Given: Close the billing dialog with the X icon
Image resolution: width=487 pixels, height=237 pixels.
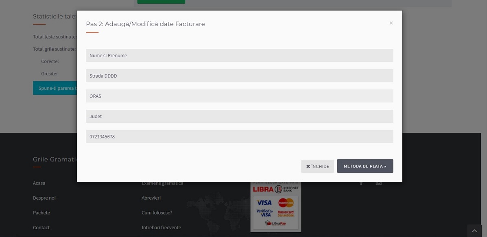Looking at the screenshot, I should tap(391, 23).
